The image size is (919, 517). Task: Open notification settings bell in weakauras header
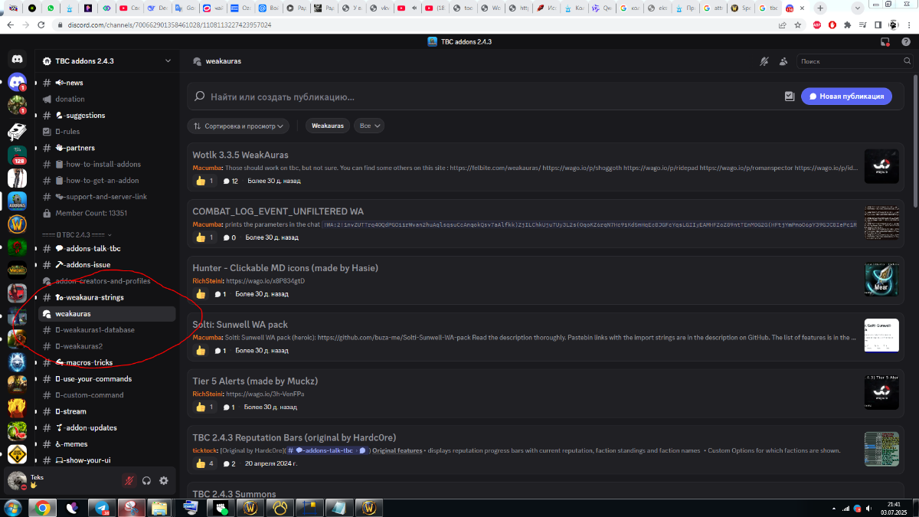(x=764, y=61)
